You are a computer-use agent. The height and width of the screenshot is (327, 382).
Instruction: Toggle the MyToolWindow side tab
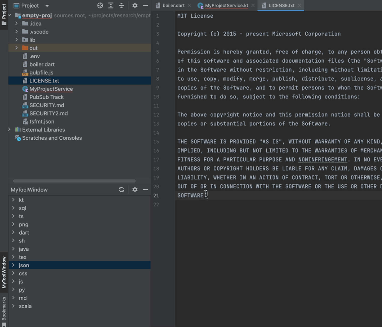[x=4, y=272]
